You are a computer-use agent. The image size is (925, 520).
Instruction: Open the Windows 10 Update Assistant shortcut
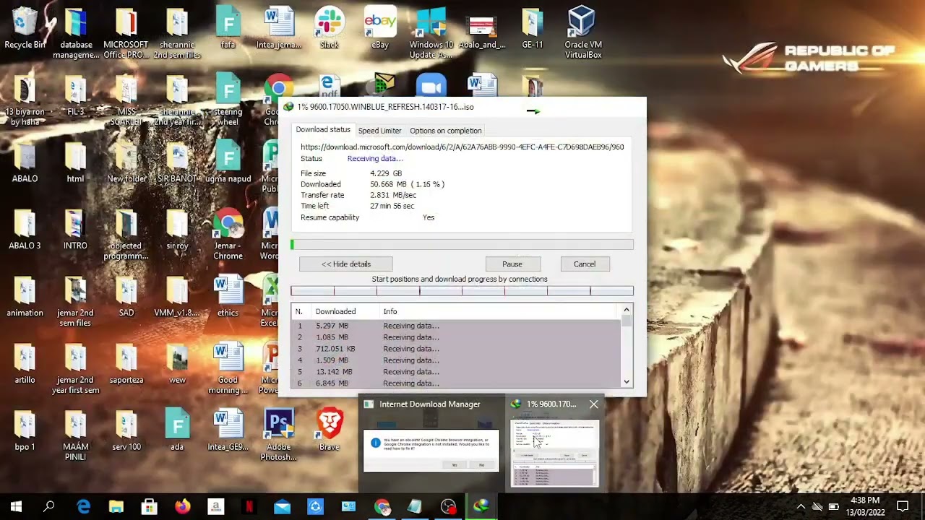[431, 32]
